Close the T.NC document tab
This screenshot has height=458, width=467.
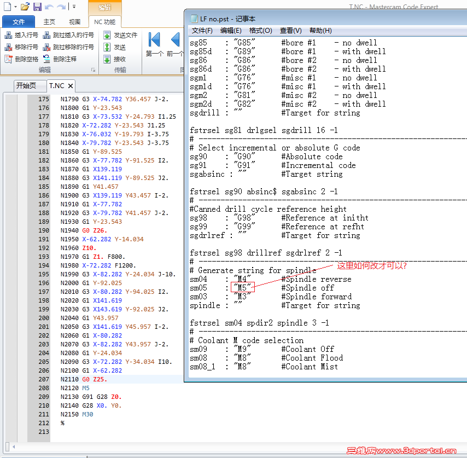(71, 86)
